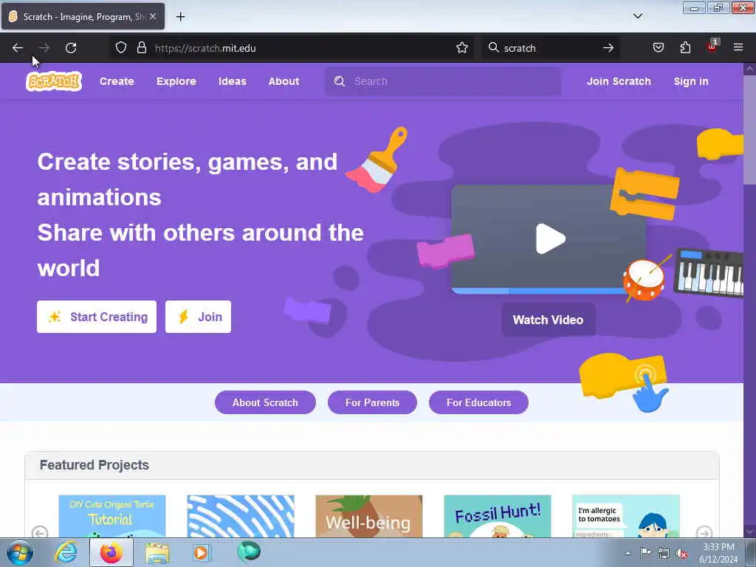Viewport: 756px width, 567px height.
Task: Click the page vertical scrollbar thumb
Action: tap(749, 130)
